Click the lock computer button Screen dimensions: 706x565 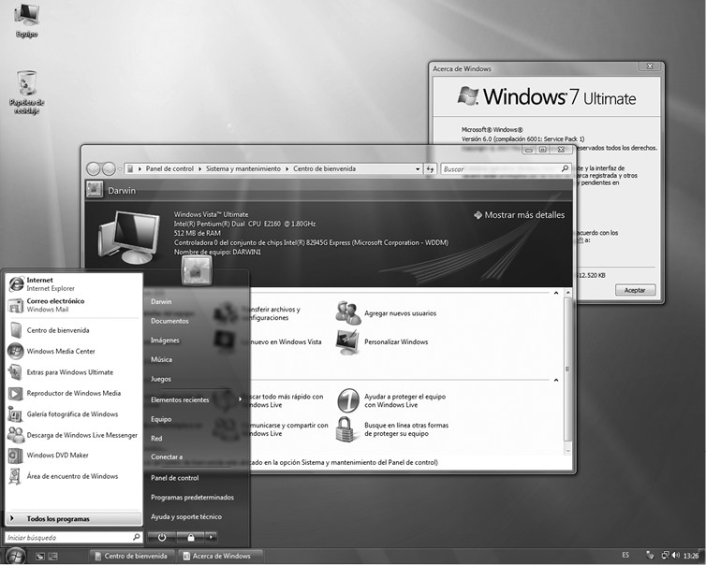(x=190, y=537)
